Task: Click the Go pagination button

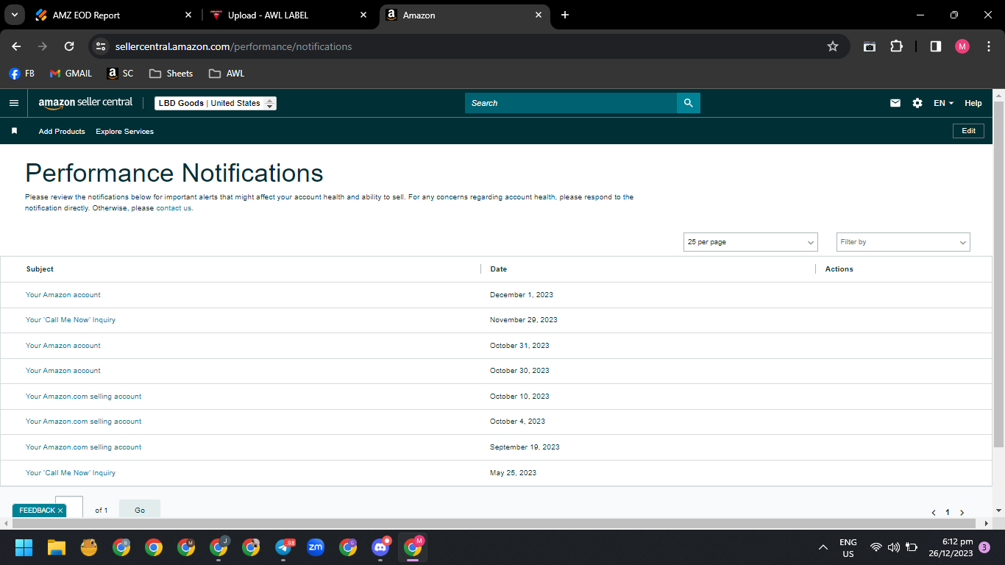Action: (140, 509)
